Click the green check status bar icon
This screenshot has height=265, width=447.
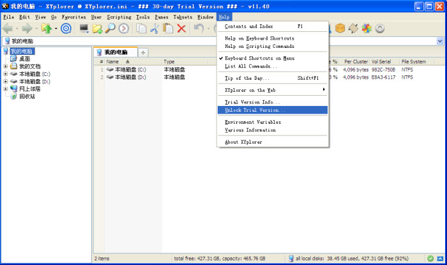click(430, 259)
